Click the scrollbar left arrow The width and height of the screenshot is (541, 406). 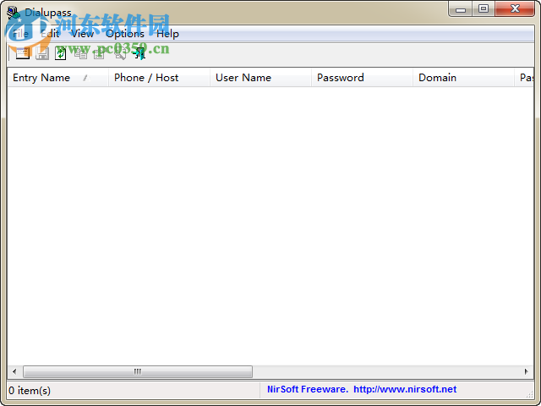tap(14, 371)
